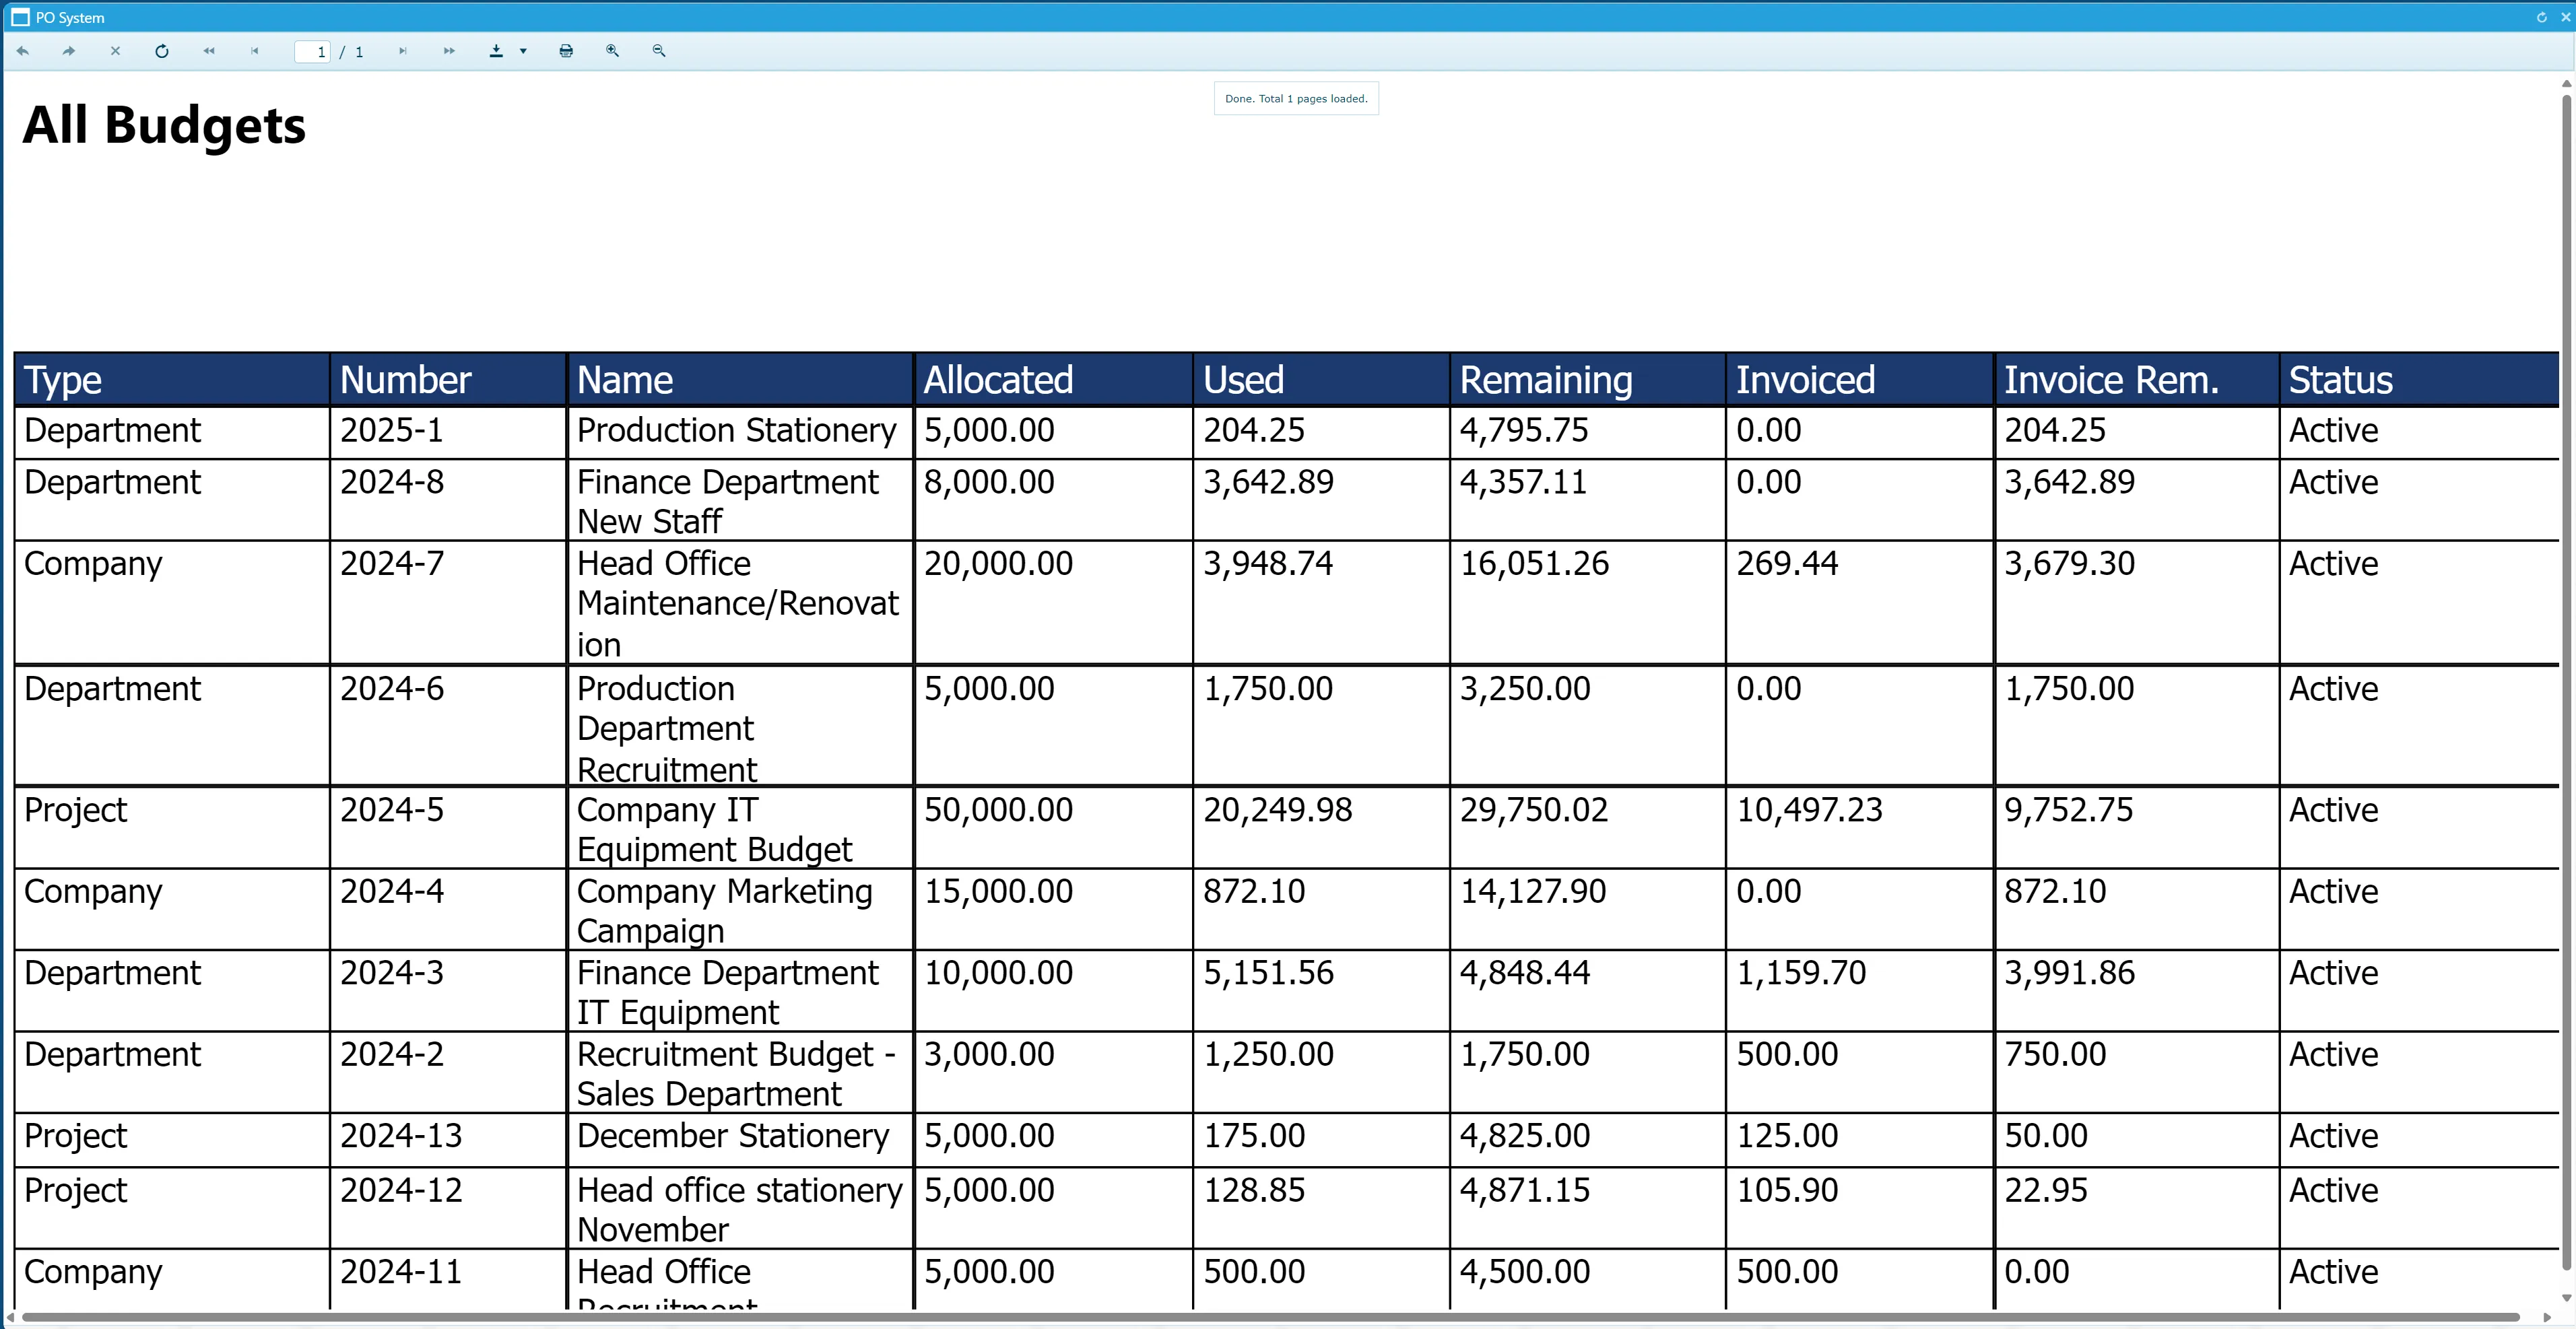
Task: Click 'Head office stationery November' name cell
Action: [740, 1209]
